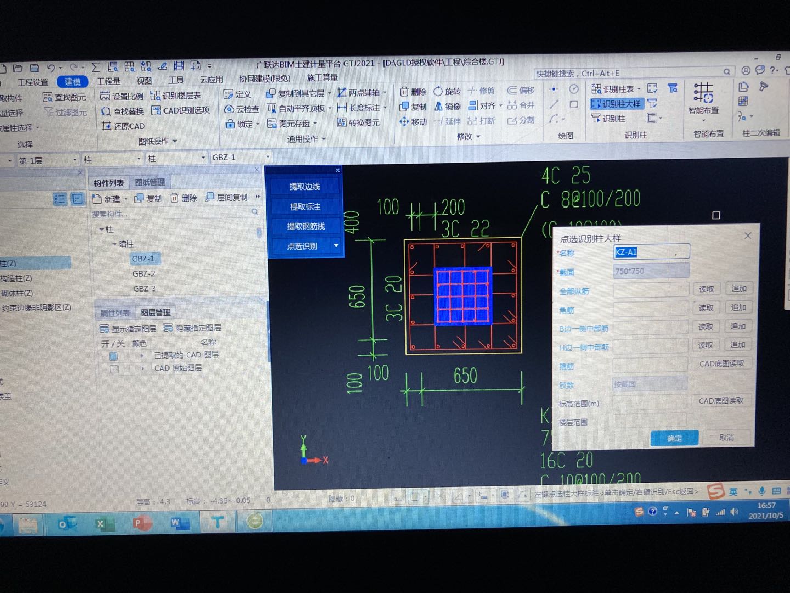Switch to the 图纸管理 tab
This screenshot has width=790, height=593.
coord(149,182)
